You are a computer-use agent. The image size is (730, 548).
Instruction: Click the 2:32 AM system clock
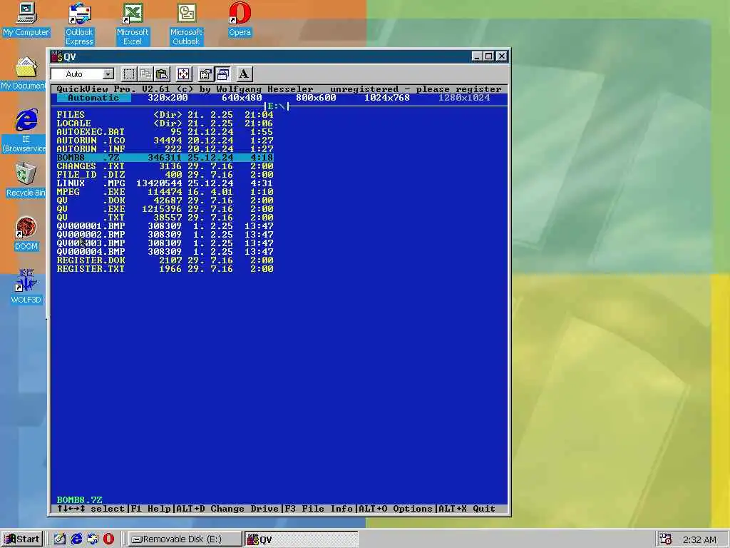(699, 539)
